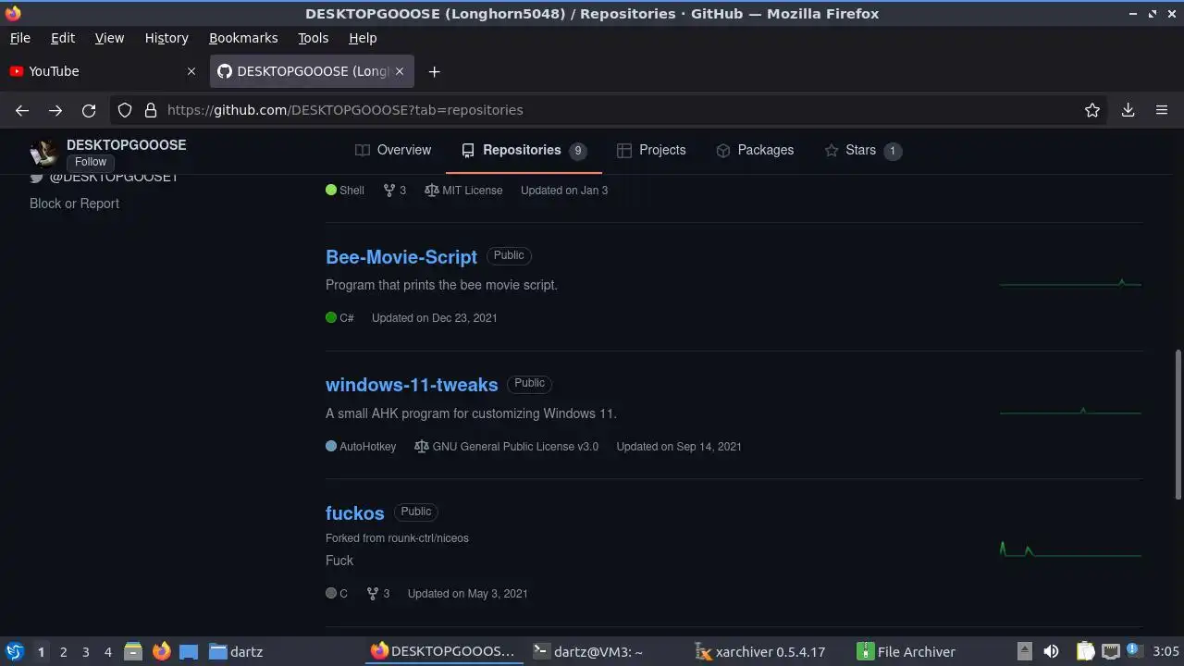Click the network tray icon
The height and width of the screenshot is (666, 1184).
(x=1112, y=652)
